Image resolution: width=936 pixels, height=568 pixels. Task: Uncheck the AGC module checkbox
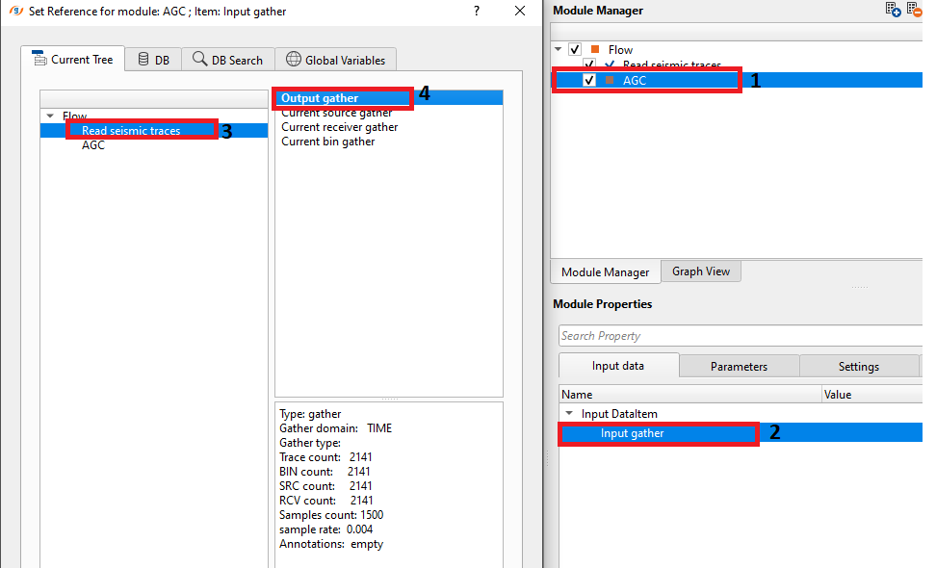[589, 81]
